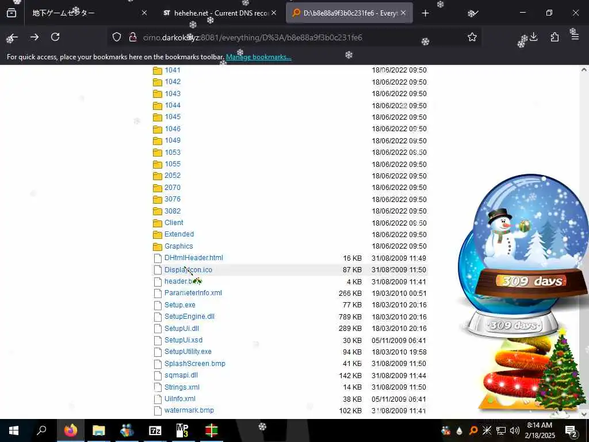Bookmark this page with star icon

coord(472,37)
